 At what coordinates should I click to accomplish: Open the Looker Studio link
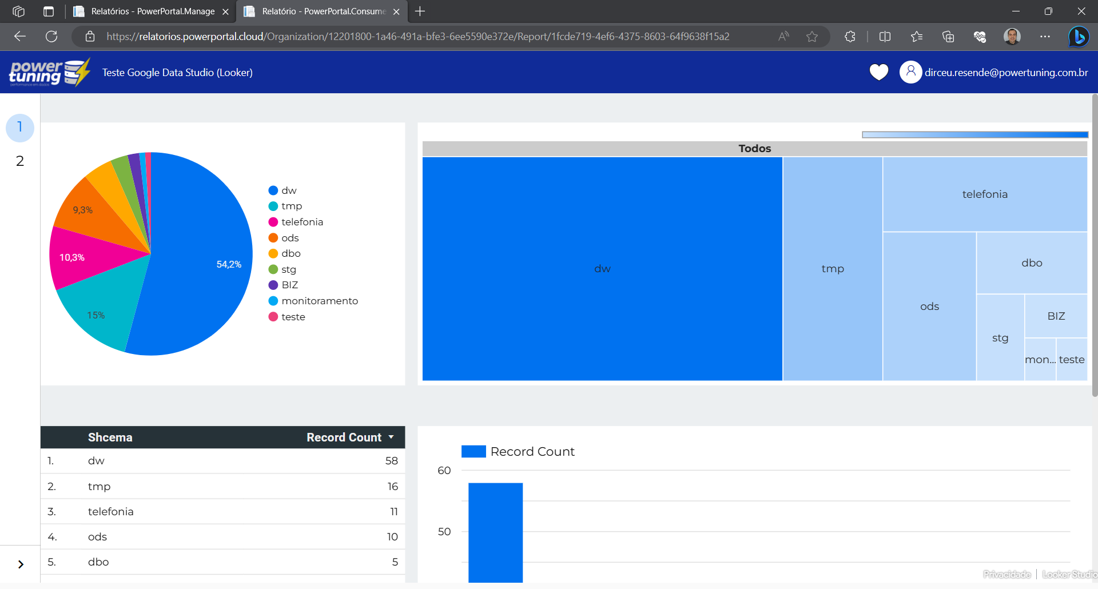pos(1068,574)
